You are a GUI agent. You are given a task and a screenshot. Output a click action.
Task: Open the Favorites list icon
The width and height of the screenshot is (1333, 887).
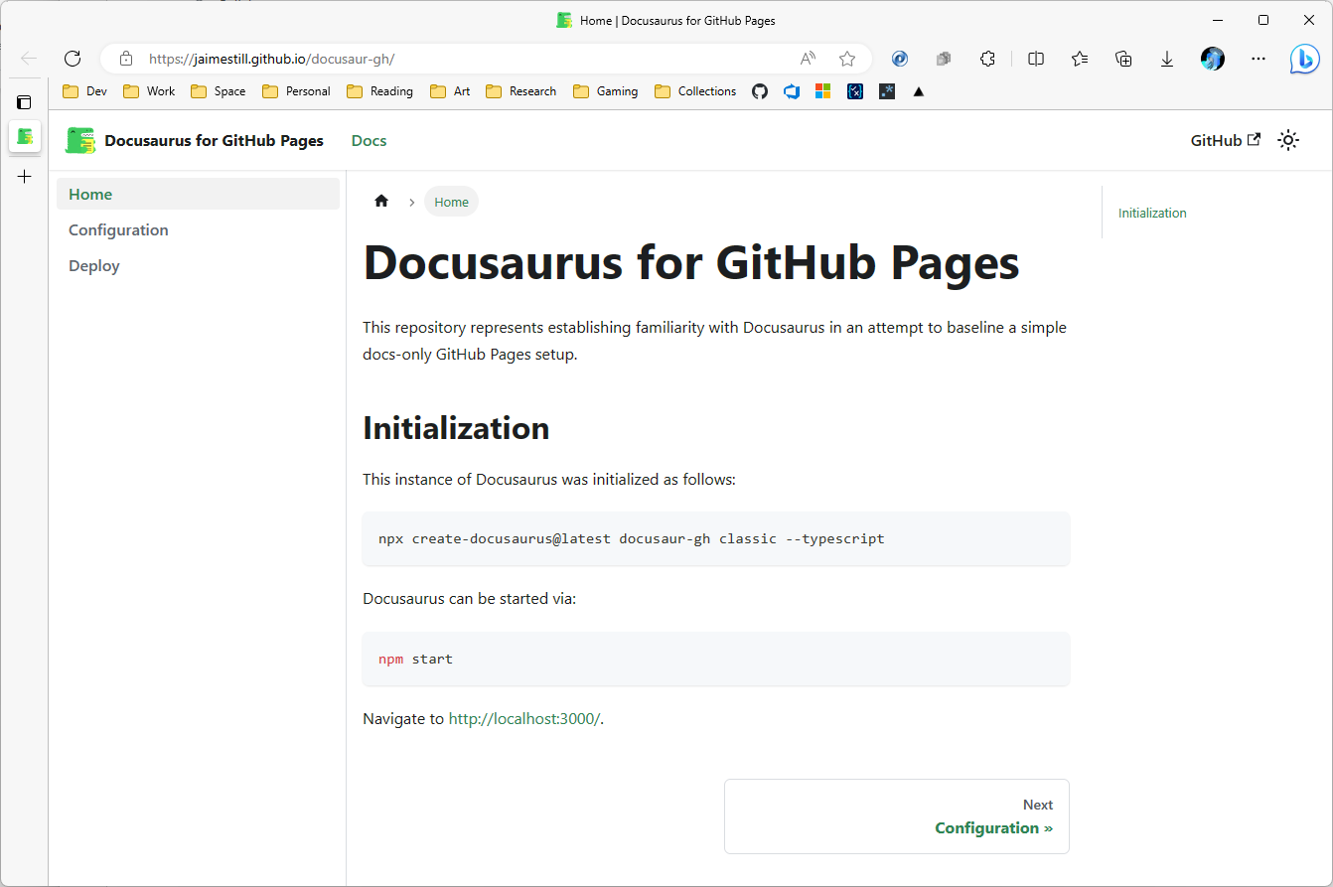[1080, 59]
